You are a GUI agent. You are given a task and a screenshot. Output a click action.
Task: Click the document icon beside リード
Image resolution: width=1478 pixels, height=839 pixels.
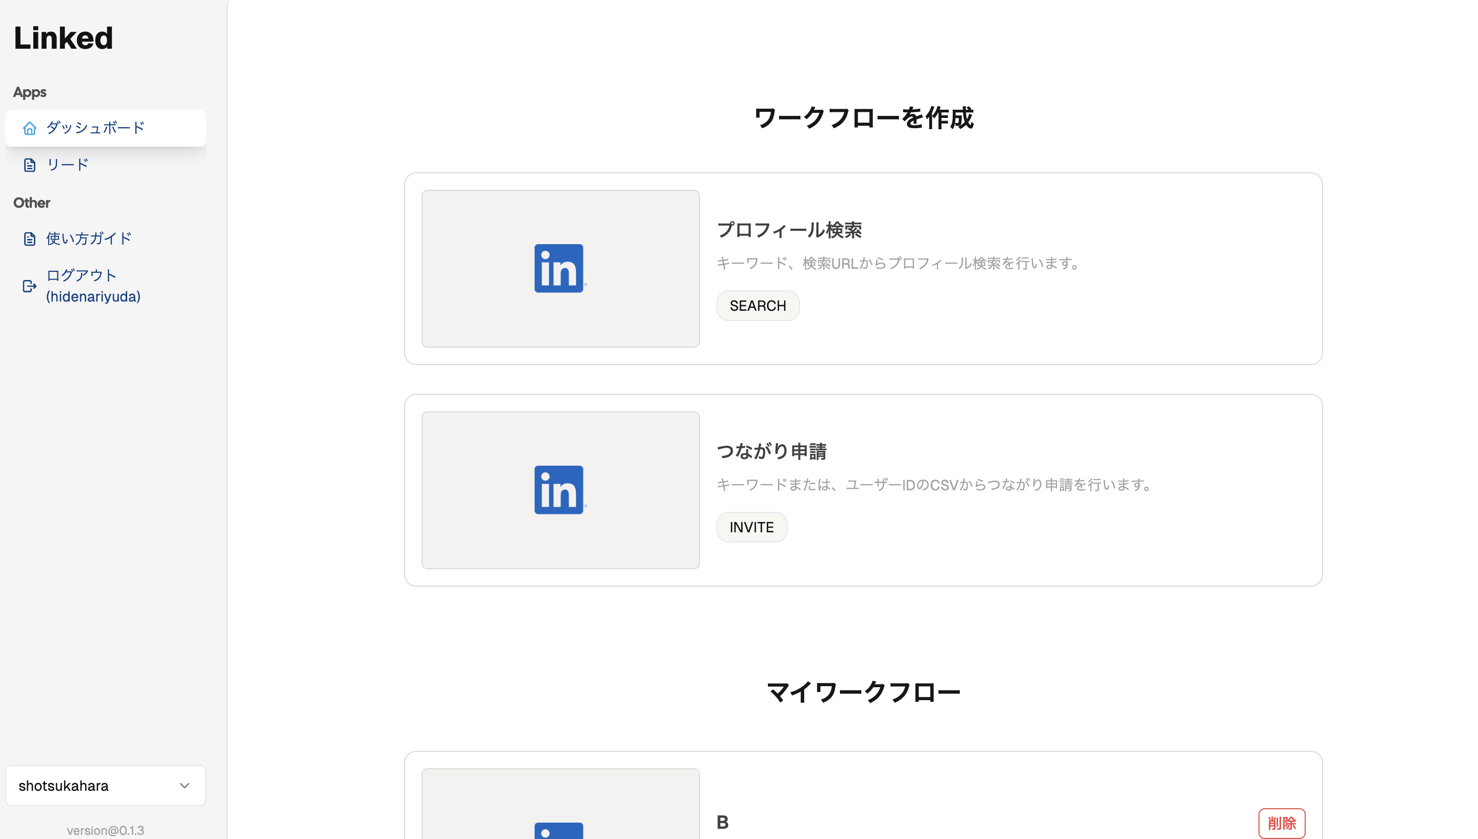[x=29, y=165]
